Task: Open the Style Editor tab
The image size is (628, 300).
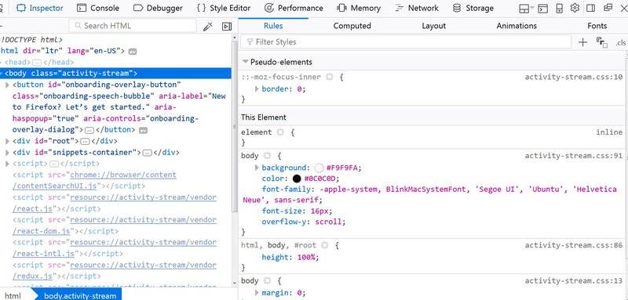Action: [224, 9]
